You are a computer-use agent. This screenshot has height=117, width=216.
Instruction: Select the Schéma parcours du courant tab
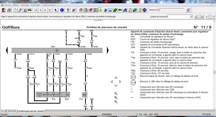(31, 111)
